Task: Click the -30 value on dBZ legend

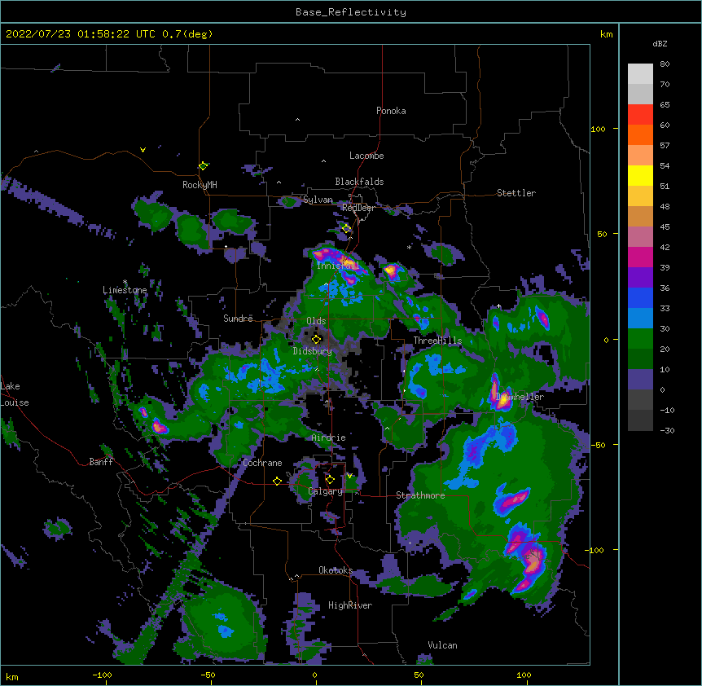Action: tap(667, 430)
